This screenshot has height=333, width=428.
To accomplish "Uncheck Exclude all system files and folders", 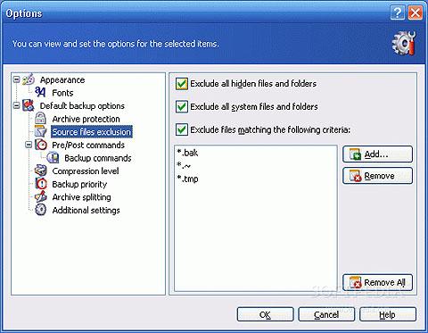I will coord(182,106).
